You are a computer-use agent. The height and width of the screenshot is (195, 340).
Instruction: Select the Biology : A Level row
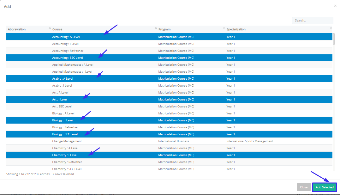pyautogui.click(x=169, y=113)
